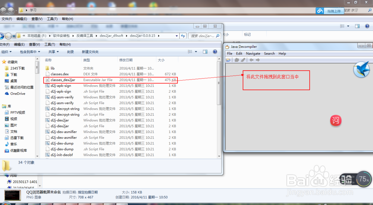The width and height of the screenshot is (373, 205).
Task: Click help icon in dex2jar explorer toolbar
Action: [x=215, y=52]
